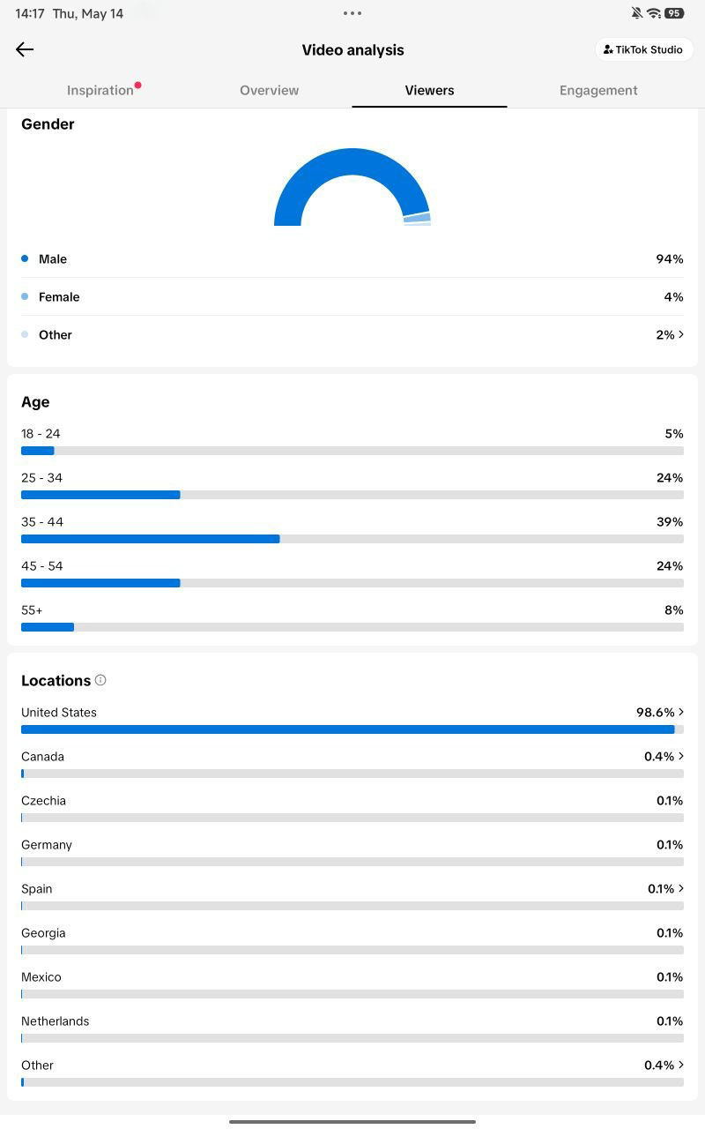This screenshot has width=705, height=1129.
Task: Switch to the Engagement tab
Action: (598, 90)
